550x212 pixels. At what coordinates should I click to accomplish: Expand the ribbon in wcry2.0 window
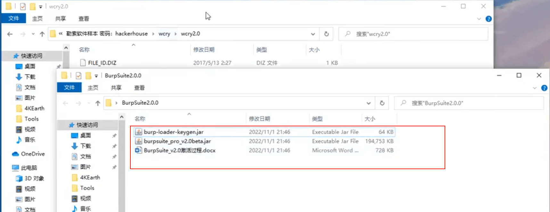click(x=479, y=19)
